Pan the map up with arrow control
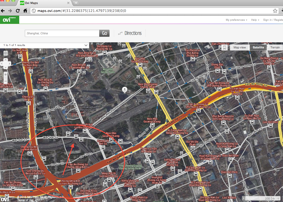The width and height of the screenshot is (283, 202). [6, 60]
